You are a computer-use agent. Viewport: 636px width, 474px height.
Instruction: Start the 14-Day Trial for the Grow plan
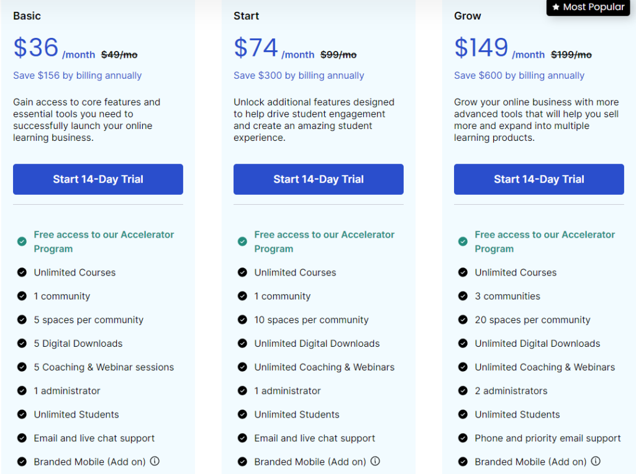538,179
